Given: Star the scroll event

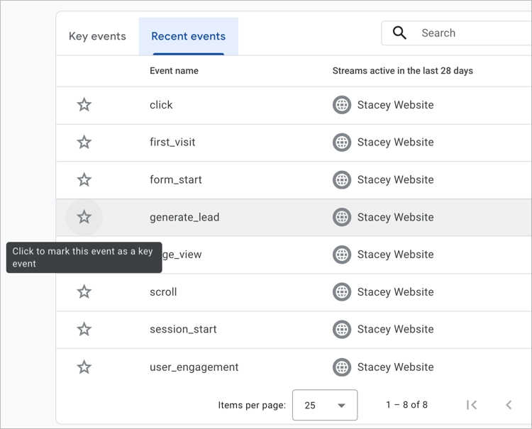Looking at the screenshot, I should 84,292.
